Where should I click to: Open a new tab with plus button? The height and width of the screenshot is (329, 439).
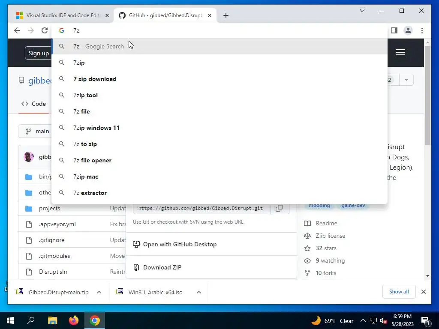coord(226,15)
